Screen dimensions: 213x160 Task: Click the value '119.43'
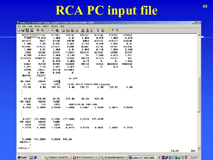click(27, 87)
